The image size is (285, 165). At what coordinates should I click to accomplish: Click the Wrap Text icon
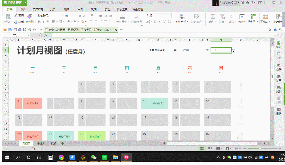[x=137, y=16]
